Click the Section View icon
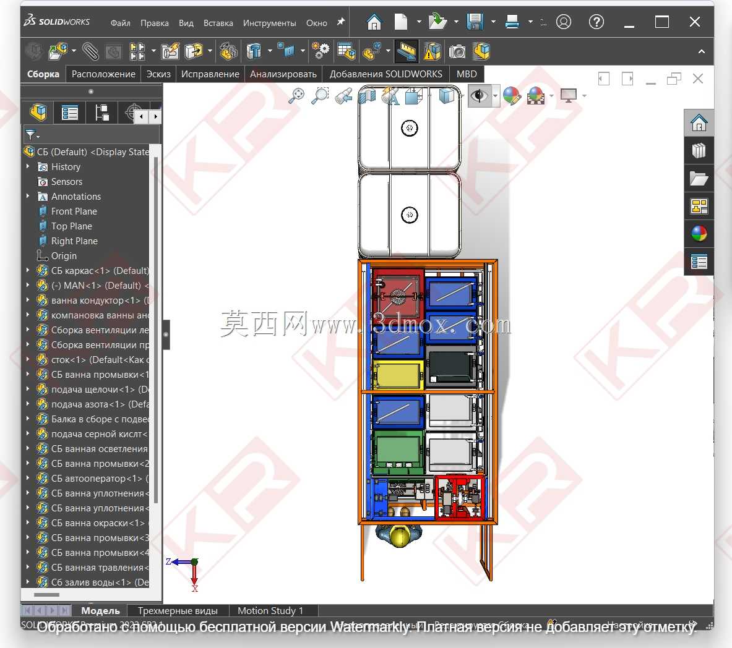The image size is (732, 648). pos(368,96)
